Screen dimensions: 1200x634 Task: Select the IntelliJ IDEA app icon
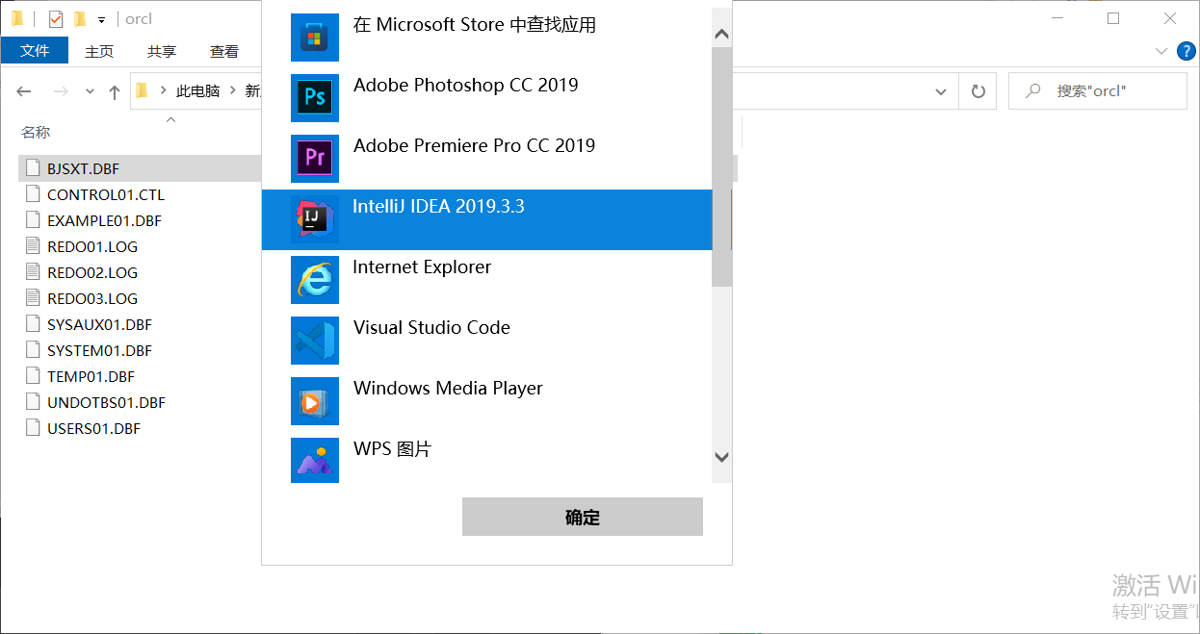click(315, 219)
